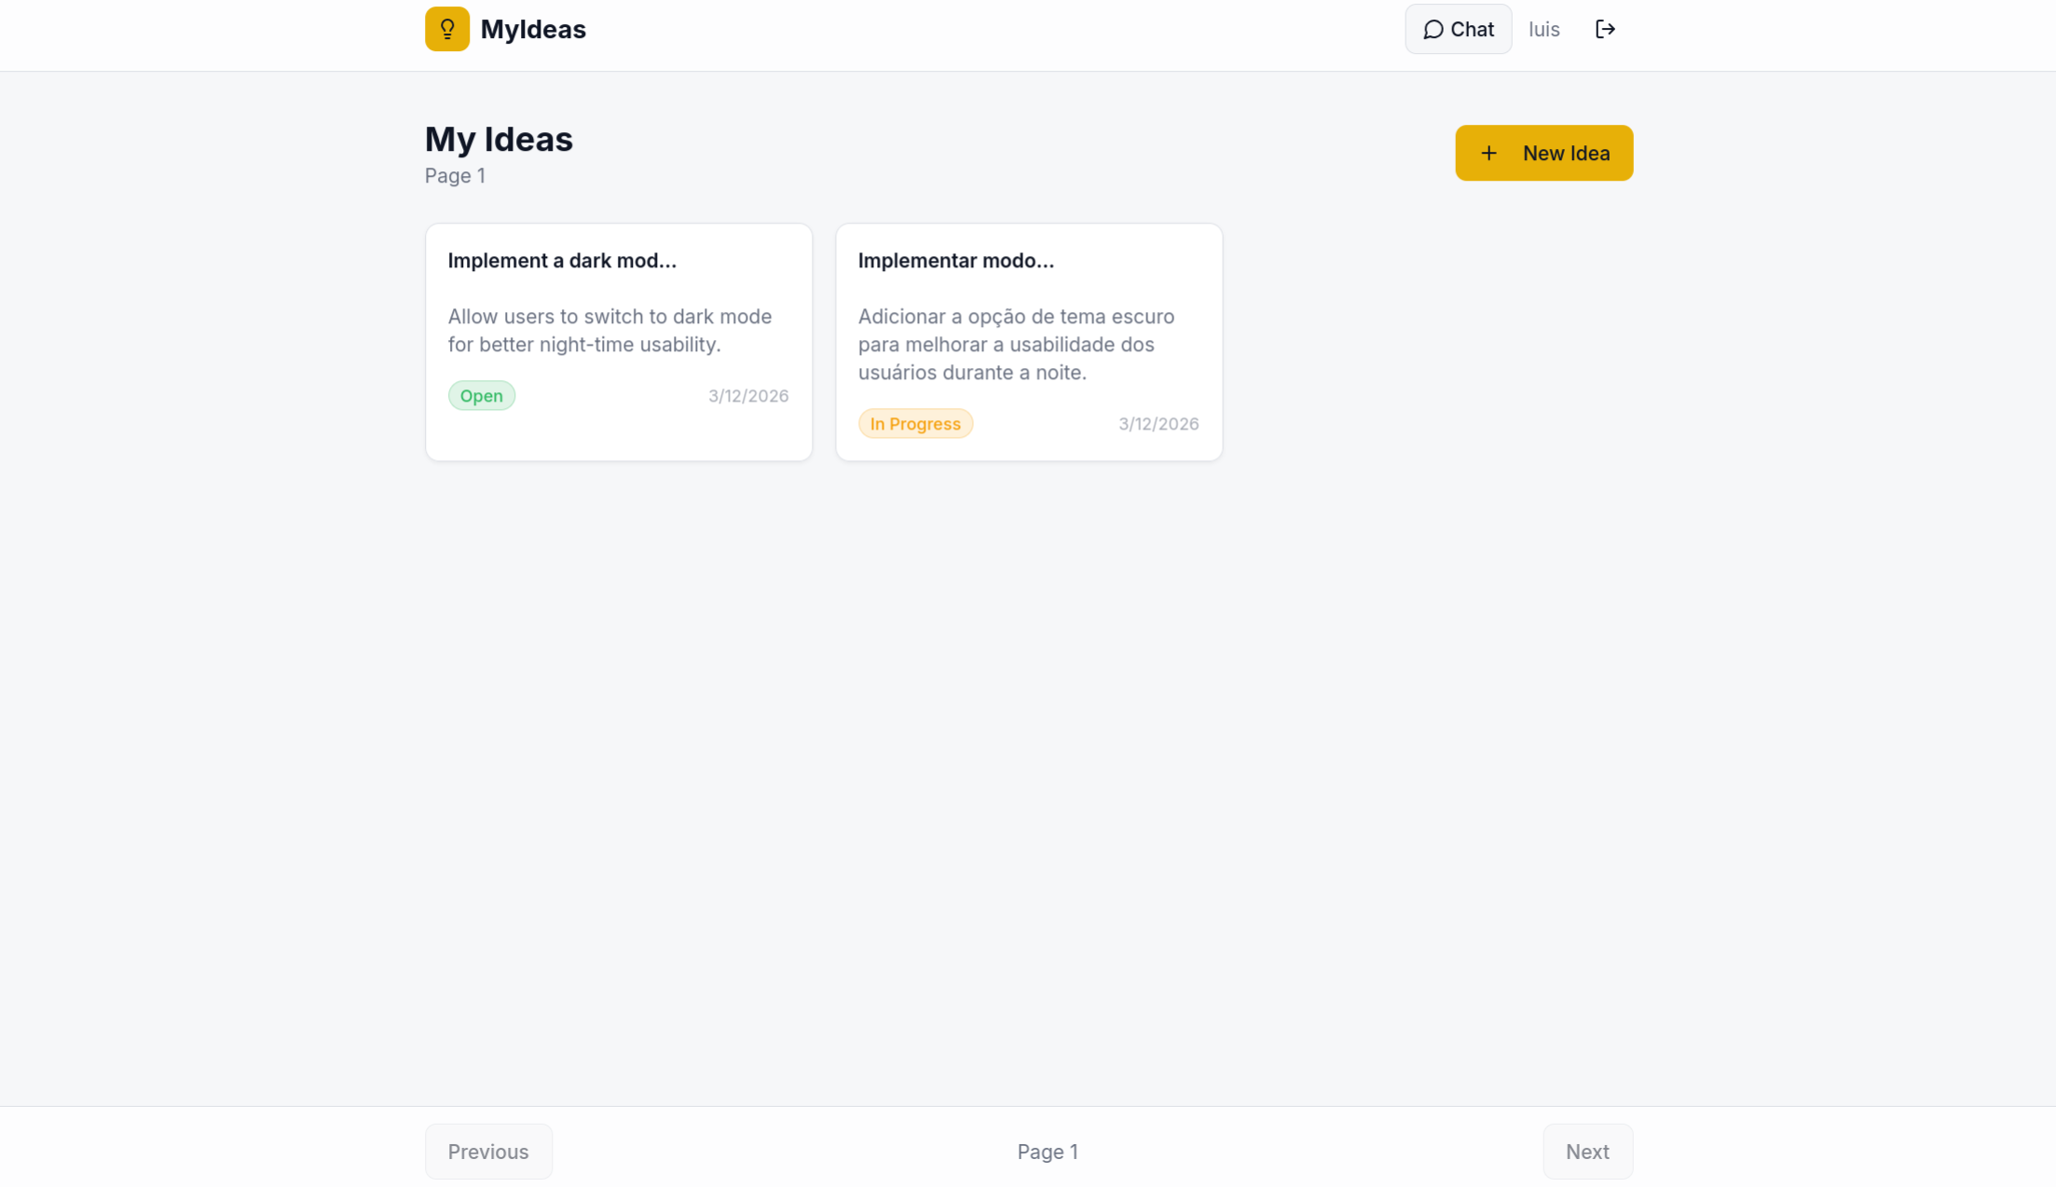
Task: Open the 'Implementar modo...' idea card
Action: coord(1029,342)
